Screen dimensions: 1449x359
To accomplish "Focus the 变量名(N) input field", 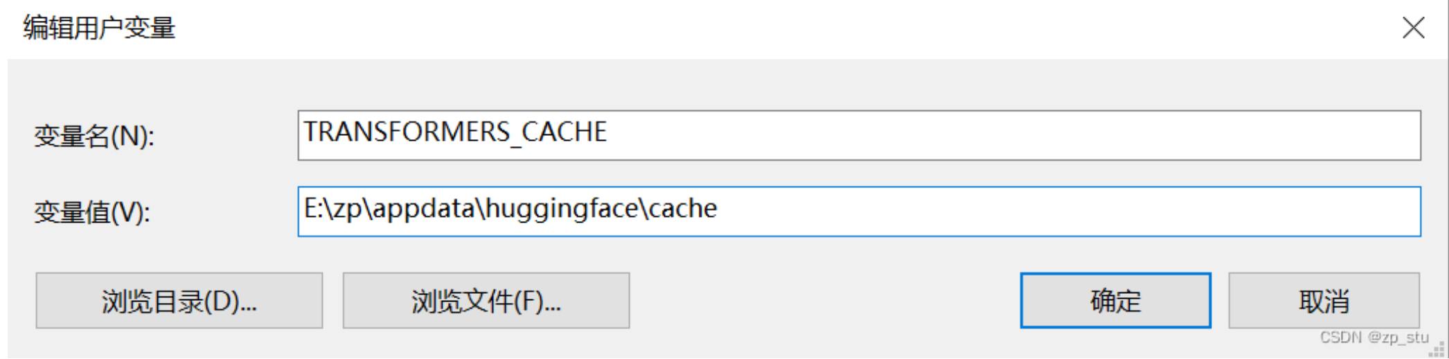I will click(859, 135).
